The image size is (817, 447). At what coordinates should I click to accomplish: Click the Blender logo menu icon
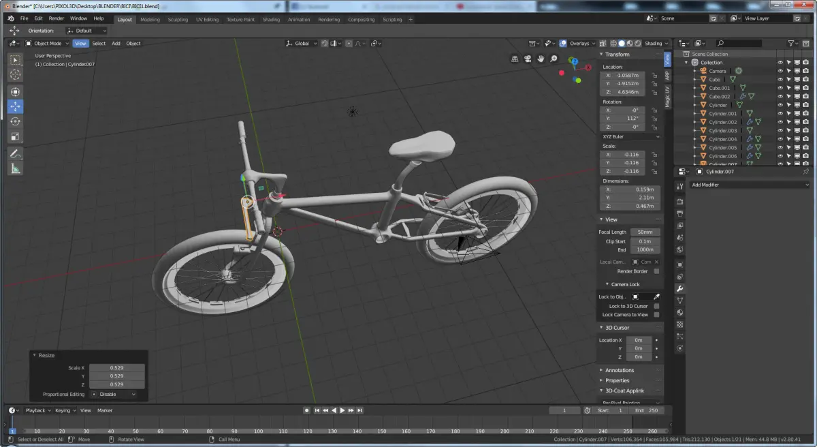[11, 18]
